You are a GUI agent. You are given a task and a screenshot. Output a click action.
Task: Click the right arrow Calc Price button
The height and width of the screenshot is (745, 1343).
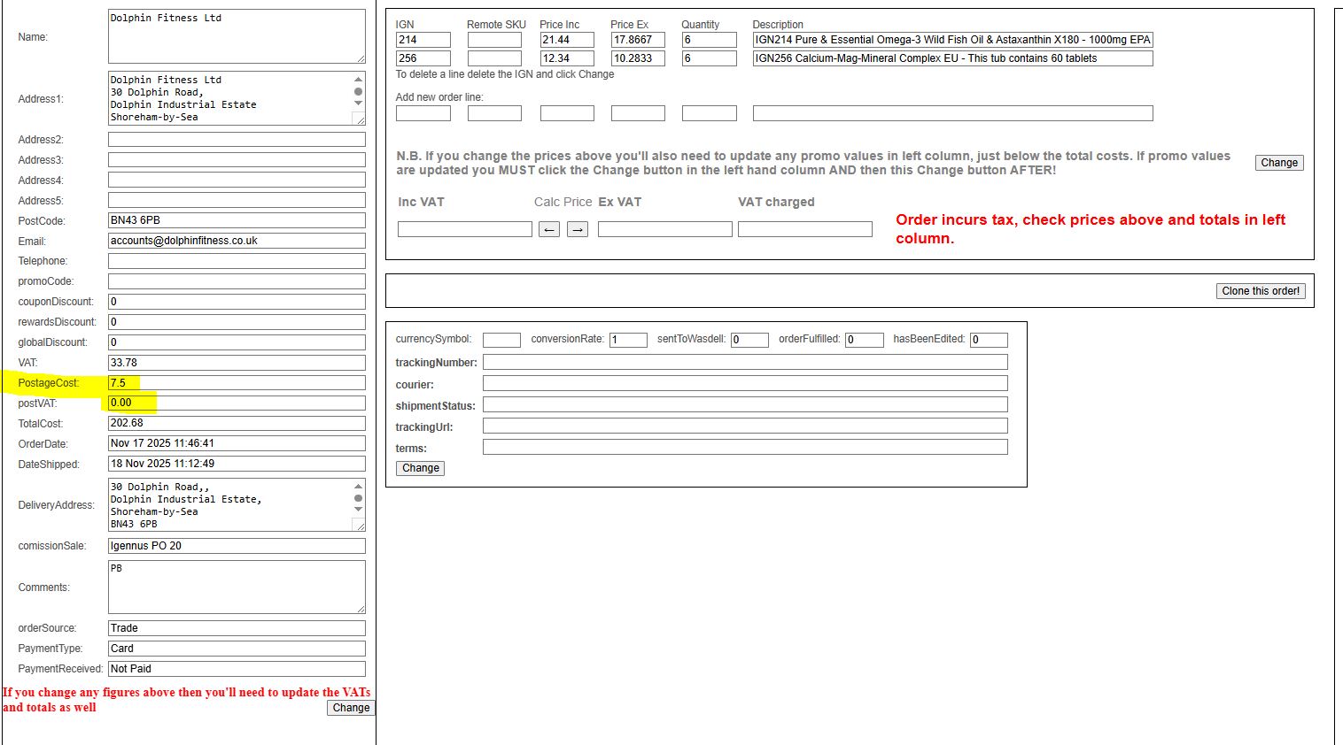coord(578,229)
